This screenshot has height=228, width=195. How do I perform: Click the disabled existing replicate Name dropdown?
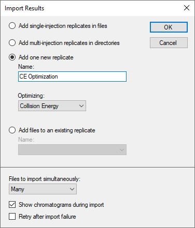(x=72, y=150)
